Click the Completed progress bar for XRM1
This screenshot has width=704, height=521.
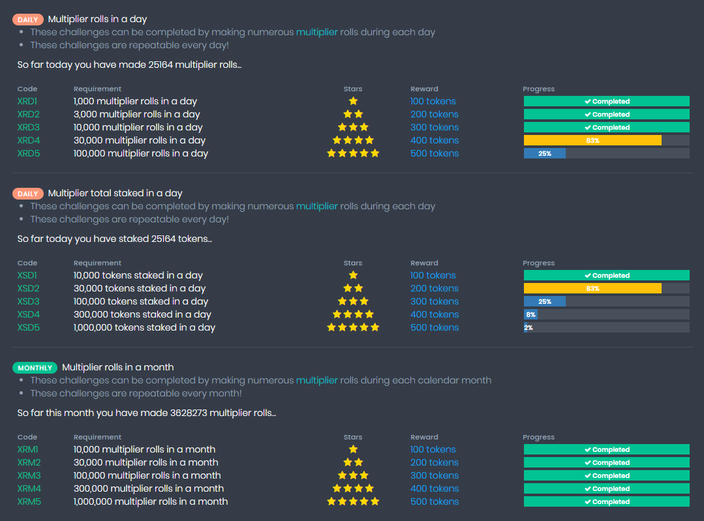[607, 450]
